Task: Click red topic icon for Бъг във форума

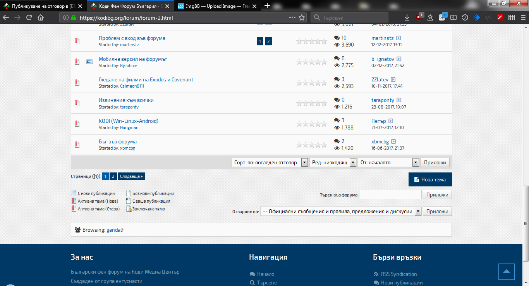Action: pyautogui.click(x=77, y=145)
